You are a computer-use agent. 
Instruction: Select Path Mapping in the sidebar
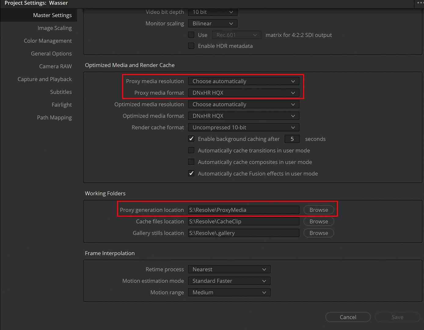(54, 117)
